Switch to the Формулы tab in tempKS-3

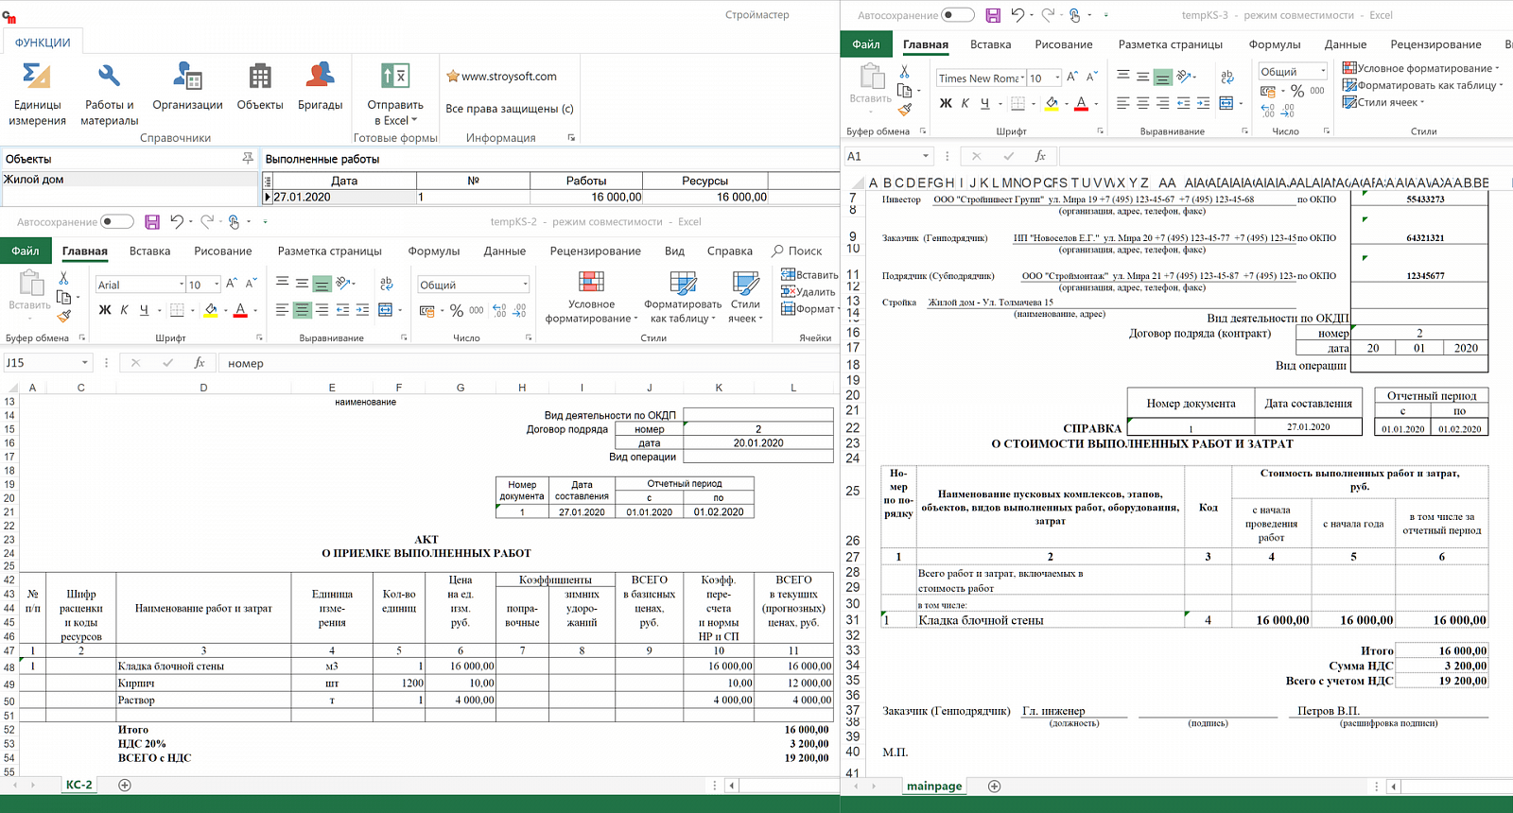point(1274,44)
